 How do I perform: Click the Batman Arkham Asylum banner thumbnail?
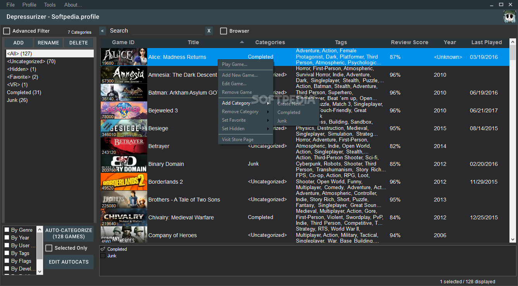(124, 93)
